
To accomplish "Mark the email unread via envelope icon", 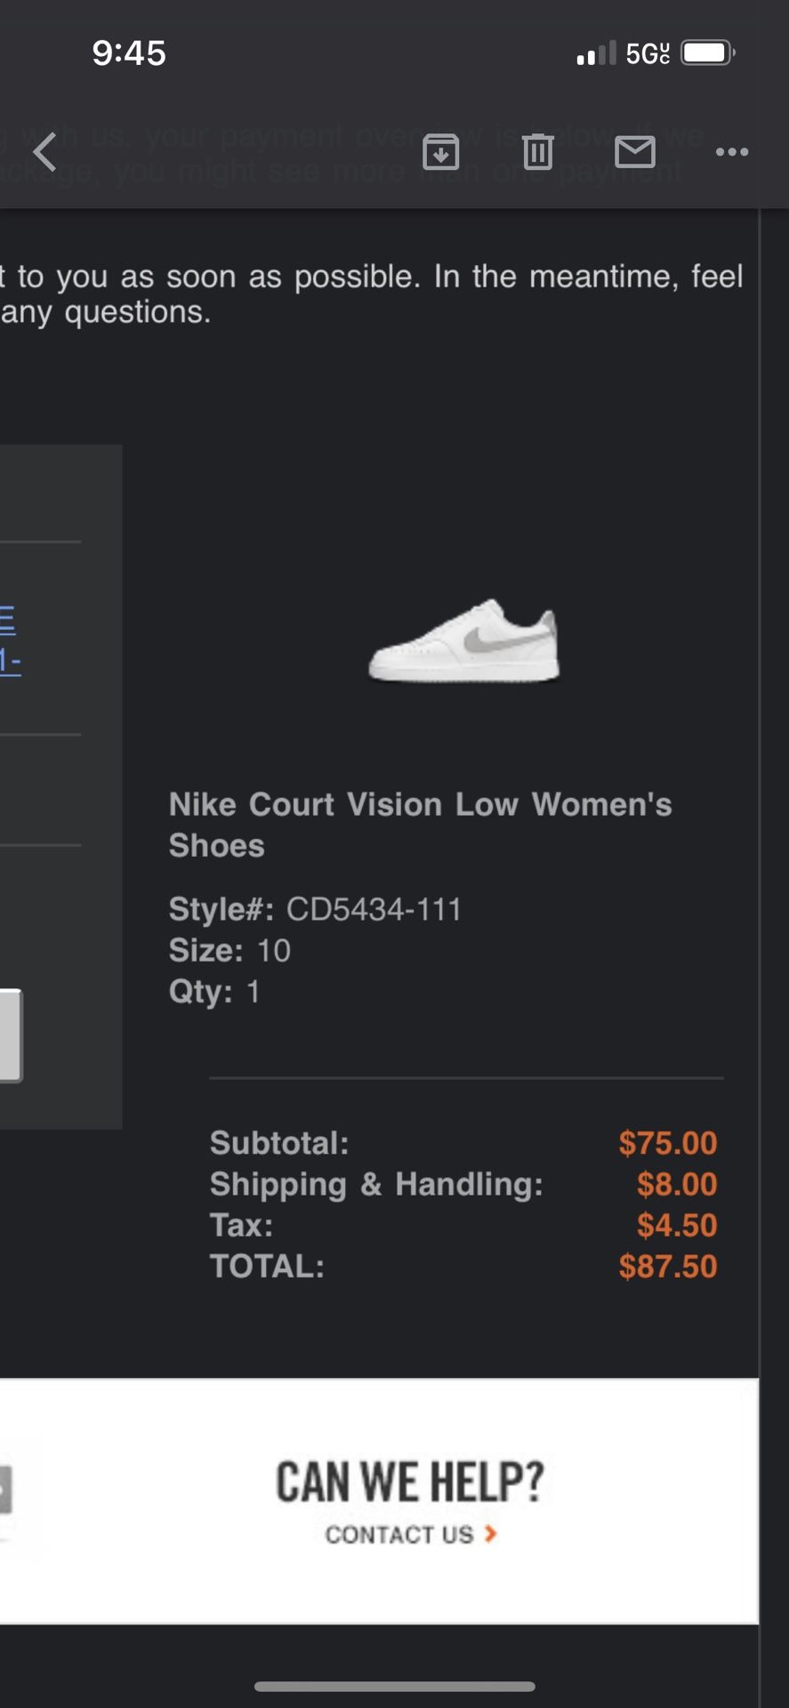I will 635,152.
